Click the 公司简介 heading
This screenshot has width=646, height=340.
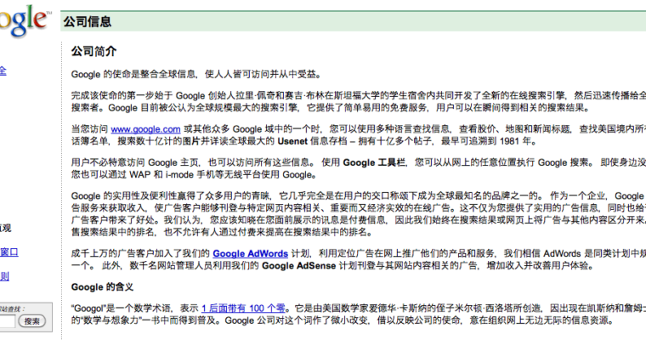click(94, 52)
